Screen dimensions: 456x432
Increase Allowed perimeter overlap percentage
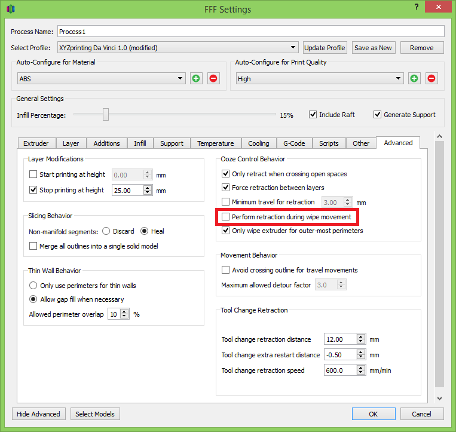124,312
